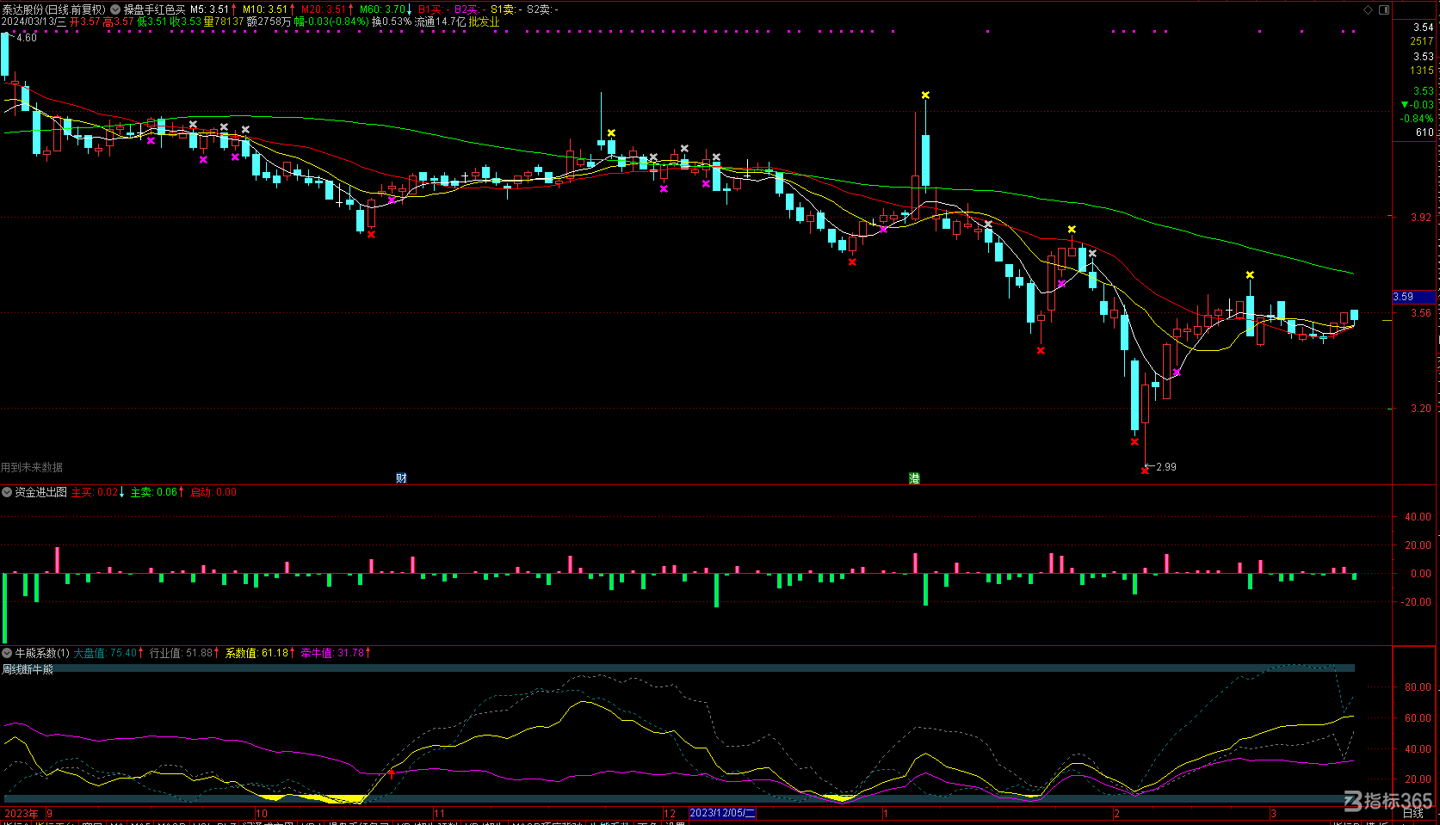This screenshot has height=825, width=1440.
Task: Click the white X marker in mid January
Action: [x=988, y=224]
